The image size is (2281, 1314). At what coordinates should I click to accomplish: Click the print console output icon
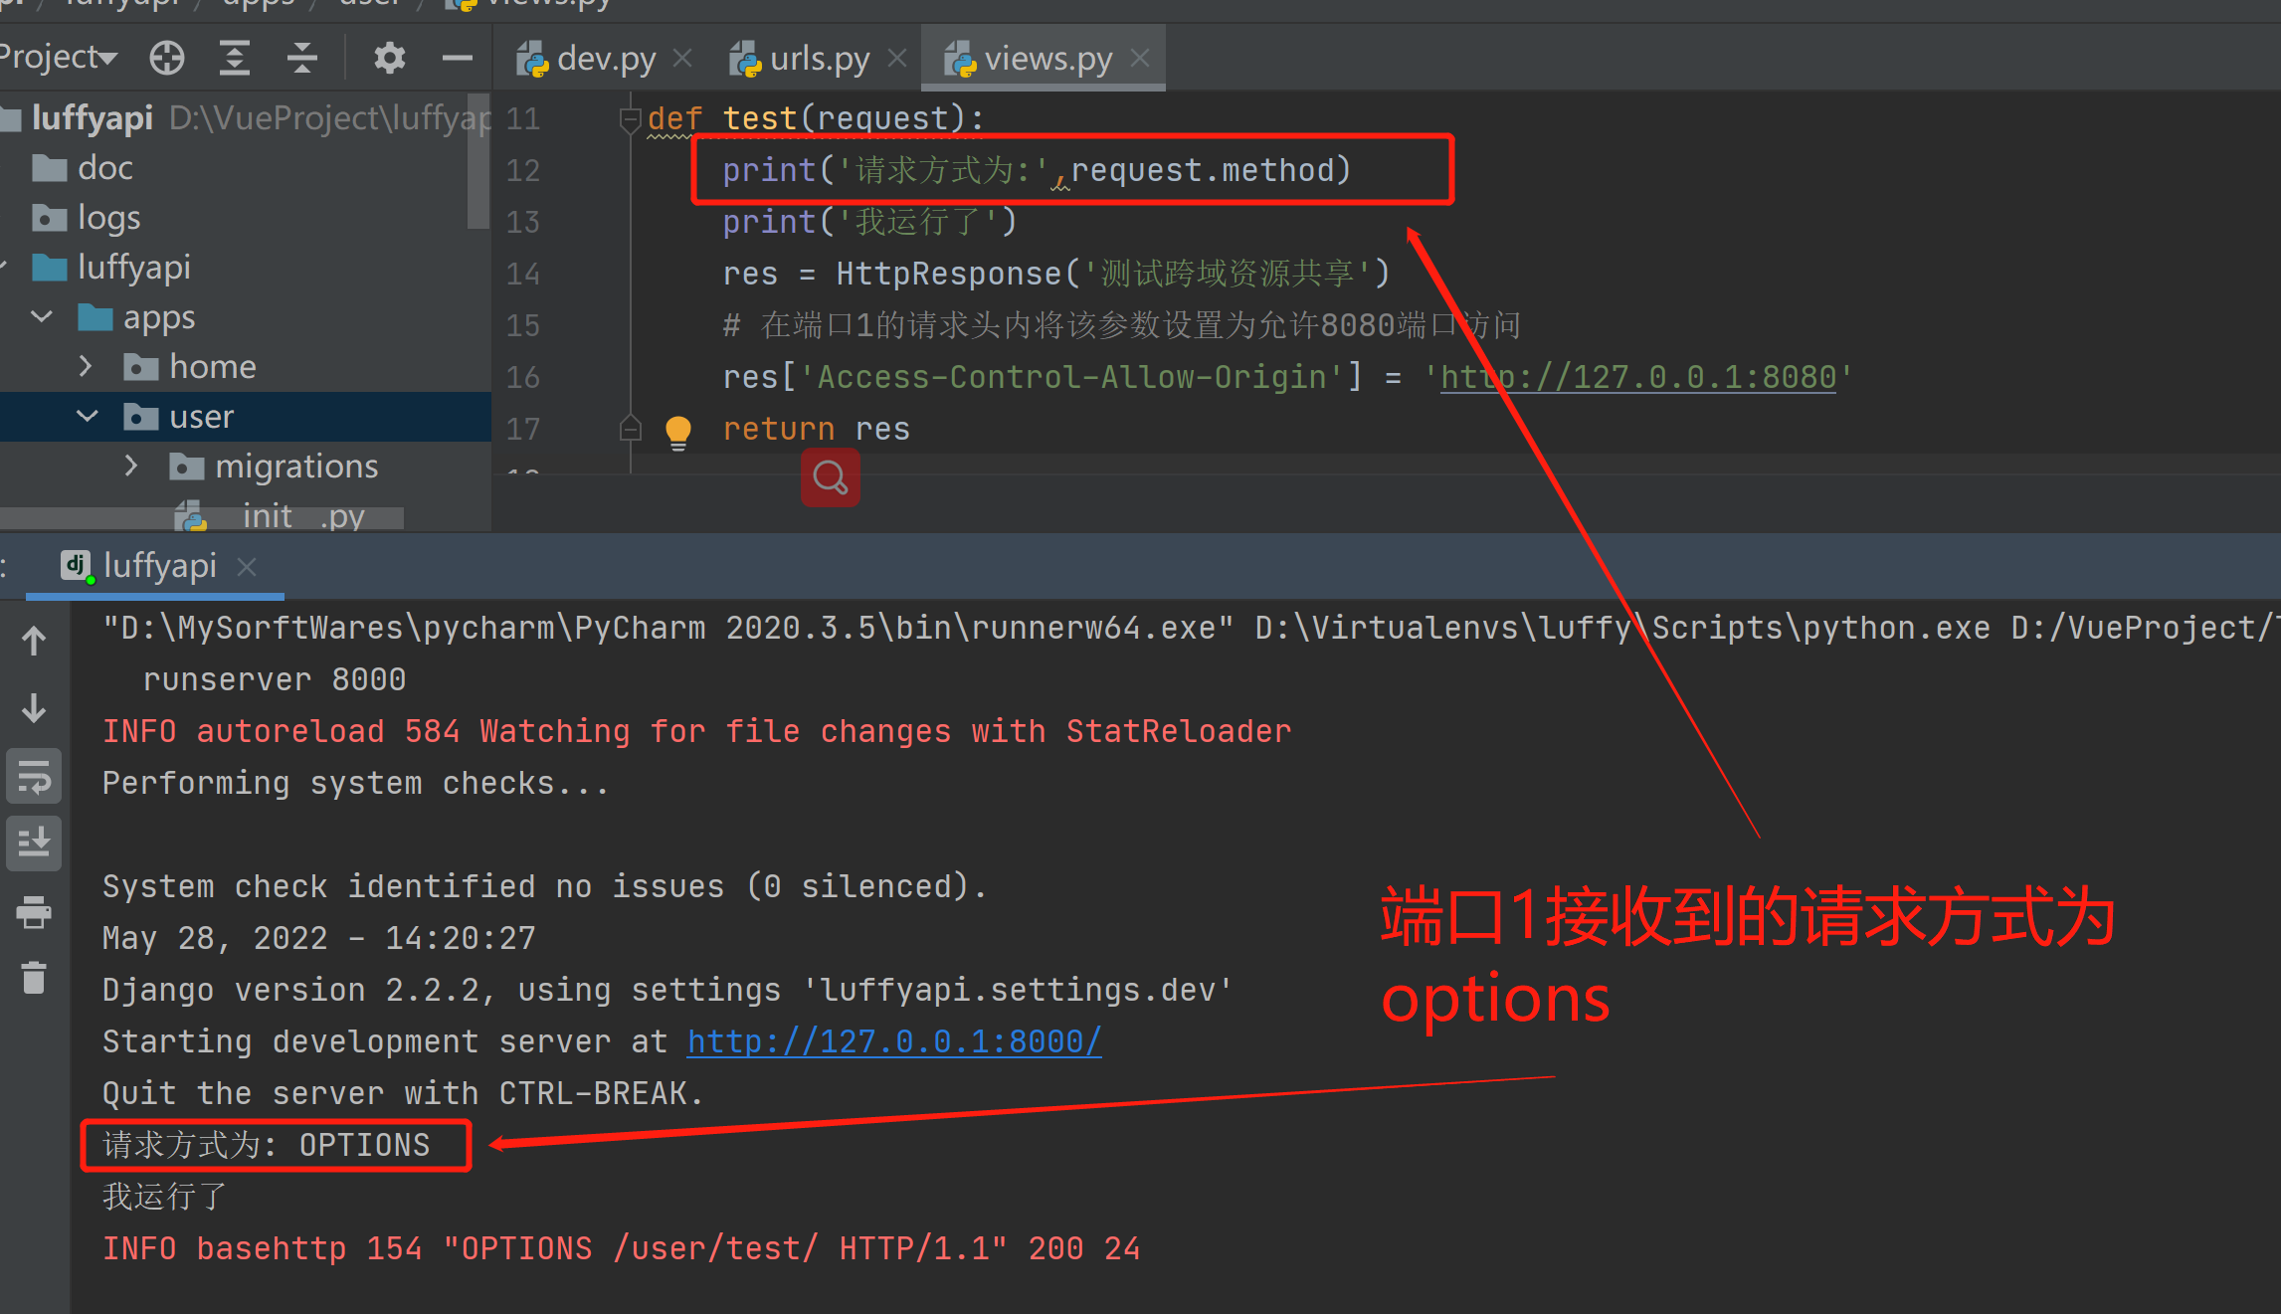coord(34,911)
